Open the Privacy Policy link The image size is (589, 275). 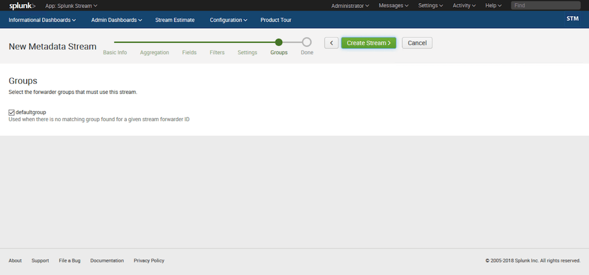[149, 260]
